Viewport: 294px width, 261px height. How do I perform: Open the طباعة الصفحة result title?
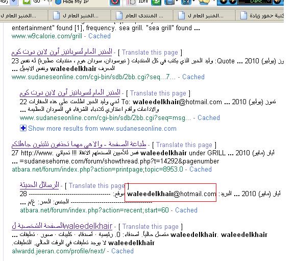79,145
